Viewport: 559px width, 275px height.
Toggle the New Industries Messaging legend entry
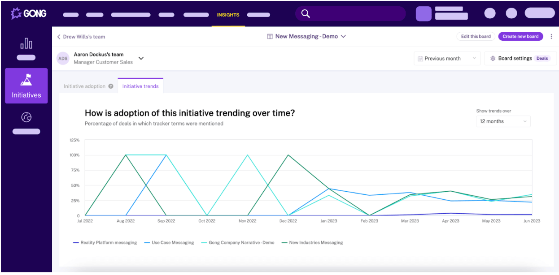312,243
